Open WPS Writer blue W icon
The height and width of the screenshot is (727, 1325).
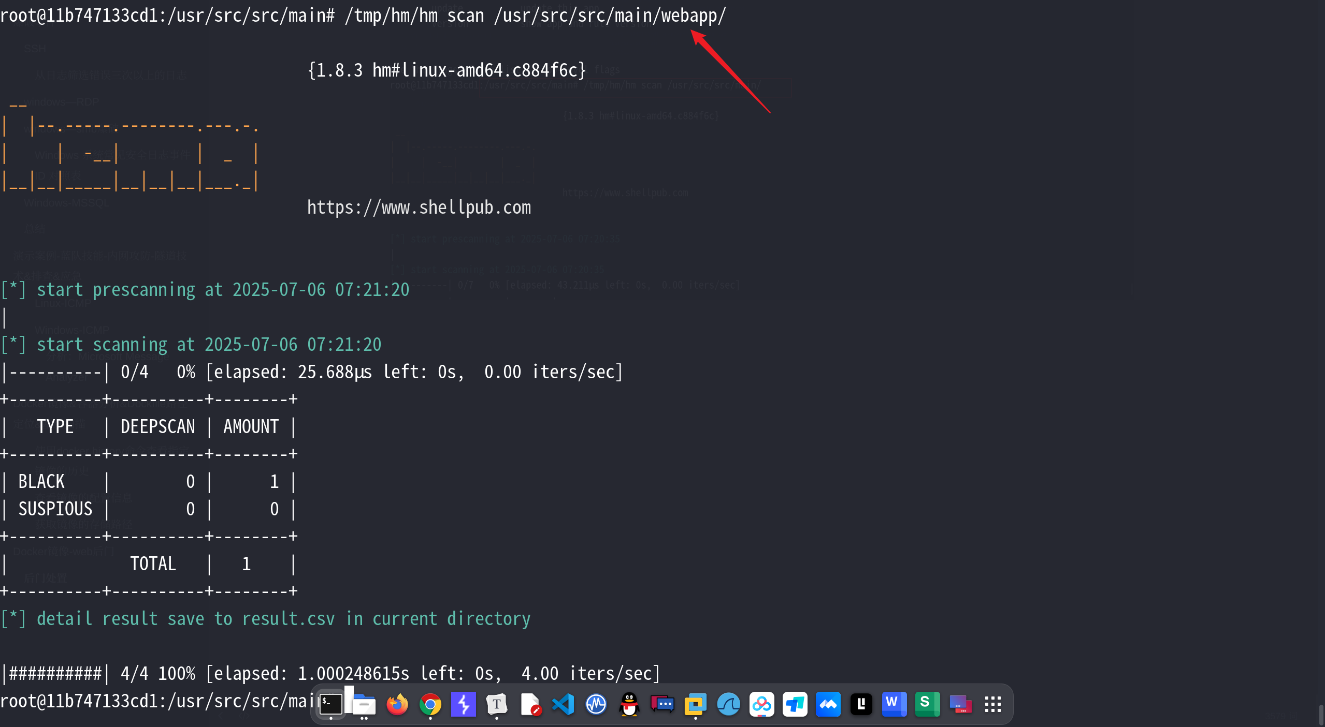[894, 704]
